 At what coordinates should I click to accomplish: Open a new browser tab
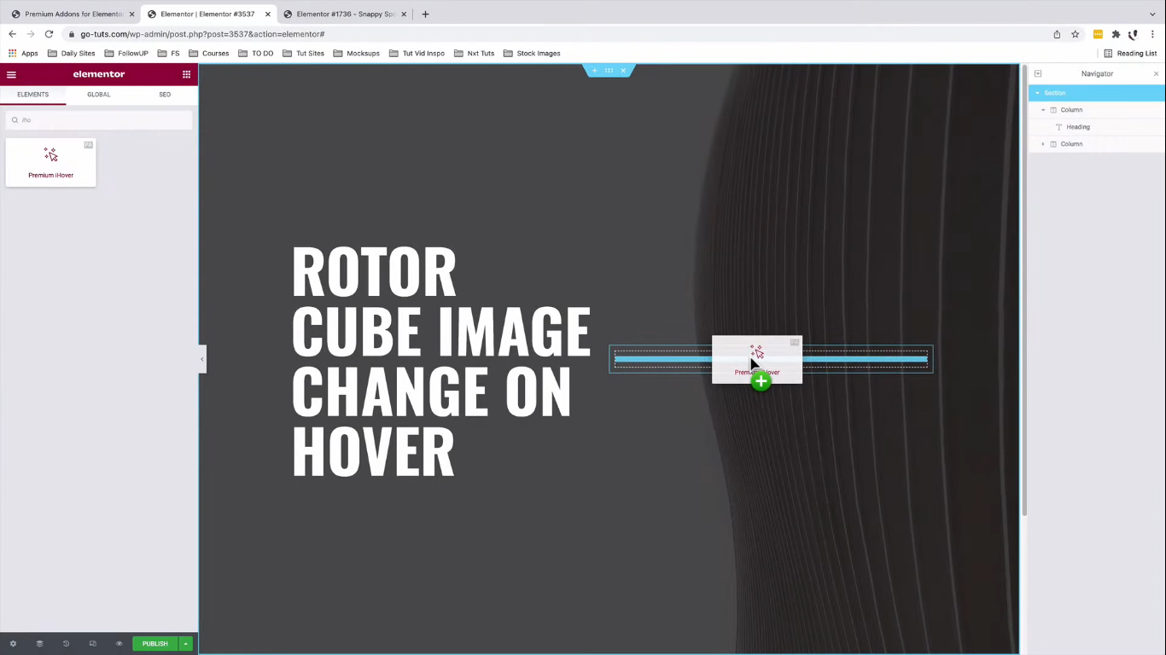coord(425,14)
